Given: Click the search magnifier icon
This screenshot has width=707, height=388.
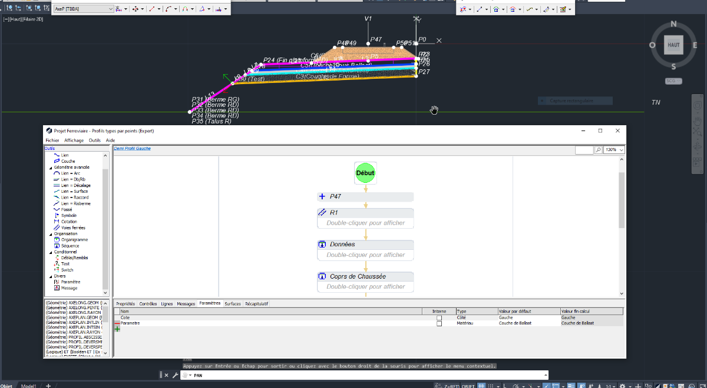Looking at the screenshot, I should click(599, 150).
